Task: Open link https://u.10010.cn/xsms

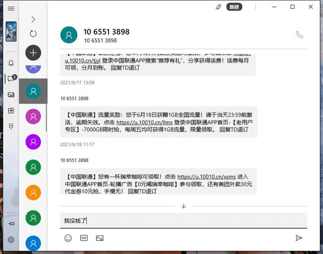Action: coord(206,177)
